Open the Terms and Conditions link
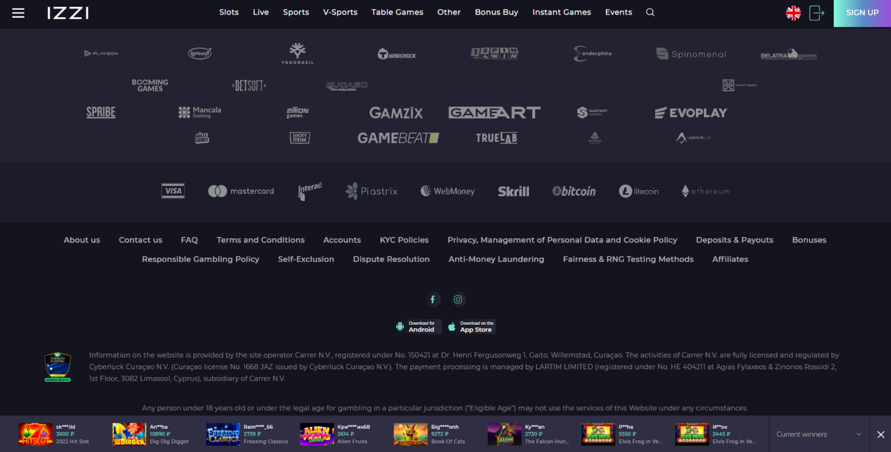The width and height of the screenshot is (891, 452). tap(260, 240)
